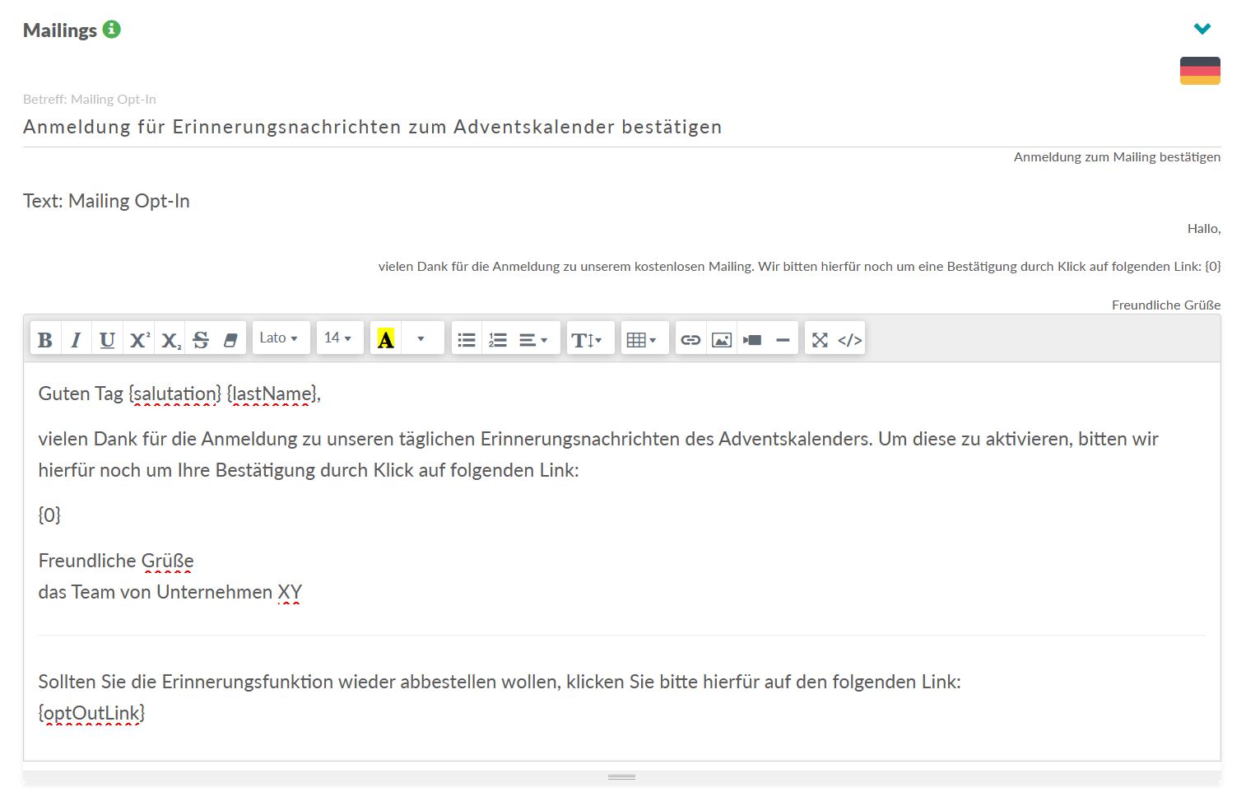
Task: Select the German flag language
Action: click(x=1200, y=71)
